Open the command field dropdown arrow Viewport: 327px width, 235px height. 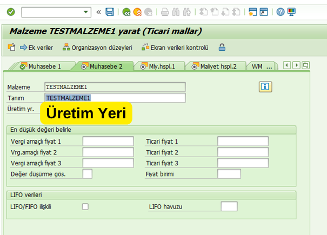tap(86, 11)
